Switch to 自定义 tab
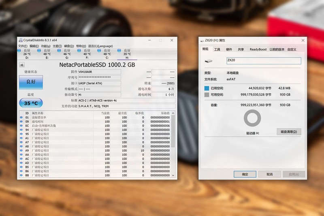 coord(292,49)
